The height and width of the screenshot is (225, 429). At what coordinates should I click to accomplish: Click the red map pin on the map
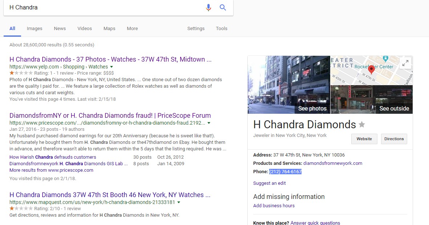371,70
